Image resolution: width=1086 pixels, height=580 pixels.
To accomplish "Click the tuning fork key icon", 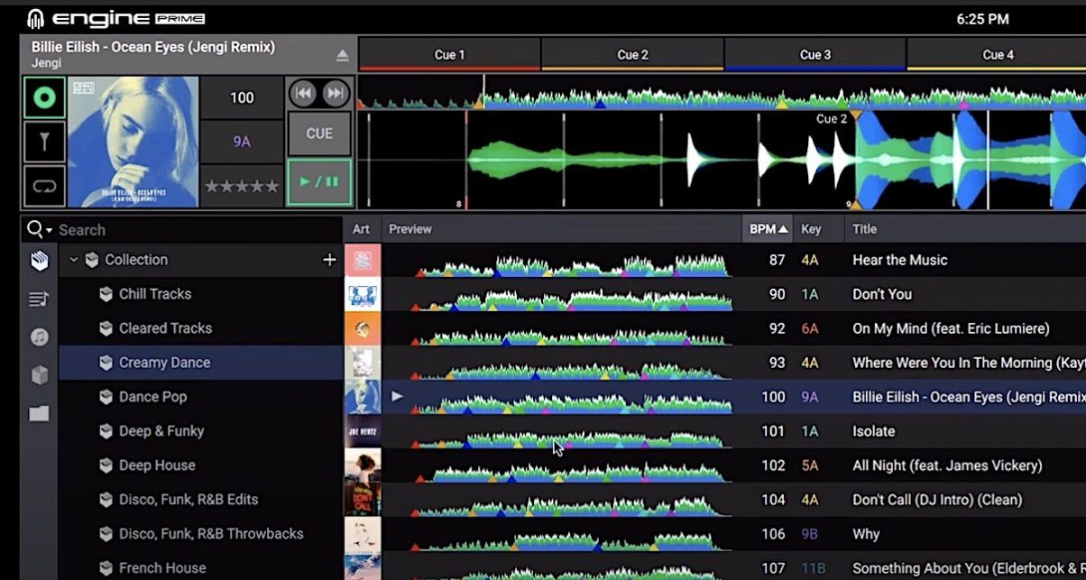I will coord(43,142).
